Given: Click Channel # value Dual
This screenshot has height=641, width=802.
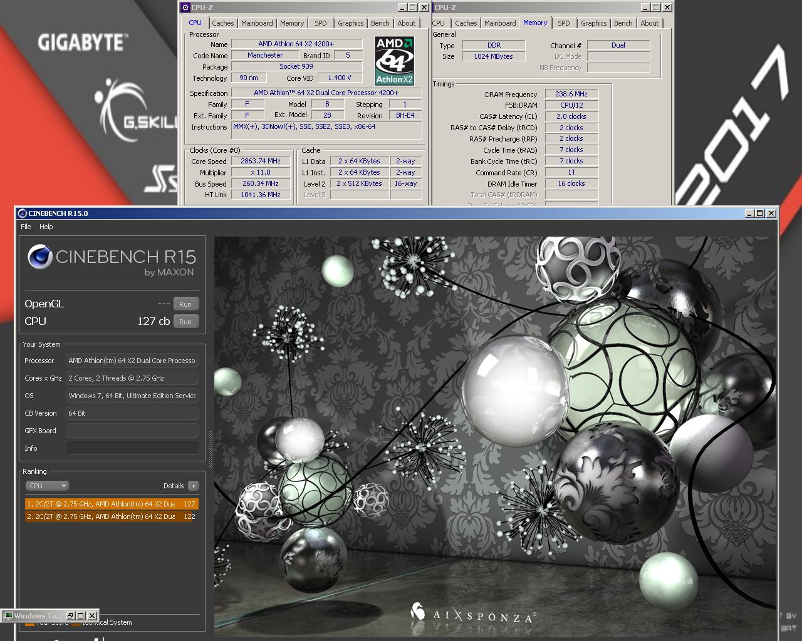Looking at the screenshot, I should (618, 45).
